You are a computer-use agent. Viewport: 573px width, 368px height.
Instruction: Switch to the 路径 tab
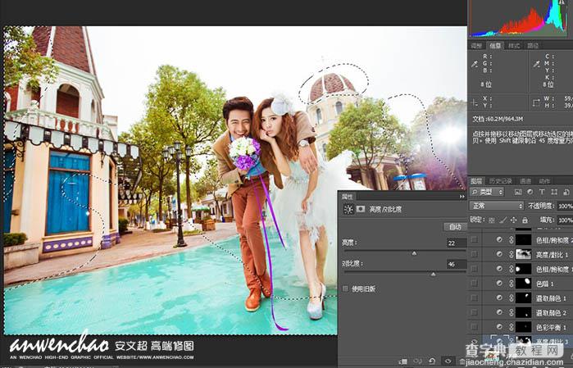pos(533,46)
